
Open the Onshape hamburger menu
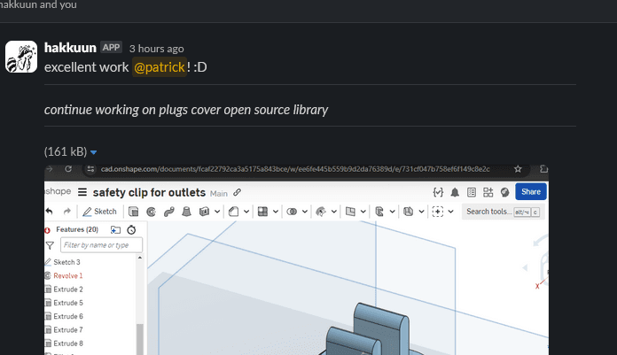point(82,192)
